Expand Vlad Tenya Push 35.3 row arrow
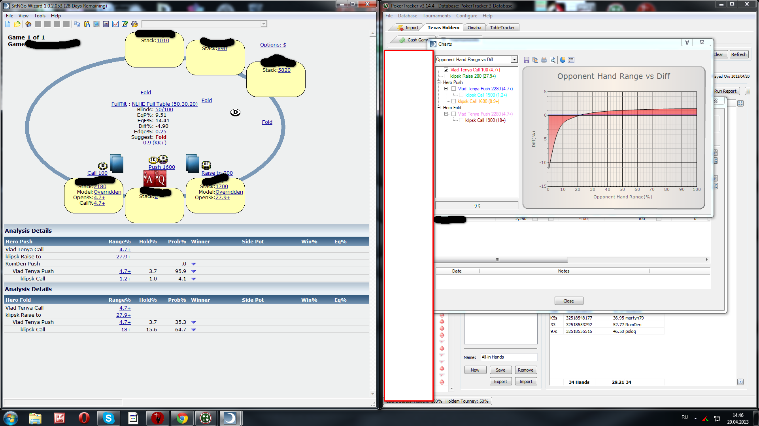The width and height of the screenshot is (759, 426). (x=194, y=322)
